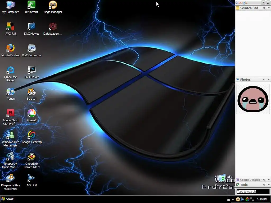This screenshot has width=271, height=203.
Task: Open the Google Desktop gadget menu arrow
Action: tap(269, 180)
